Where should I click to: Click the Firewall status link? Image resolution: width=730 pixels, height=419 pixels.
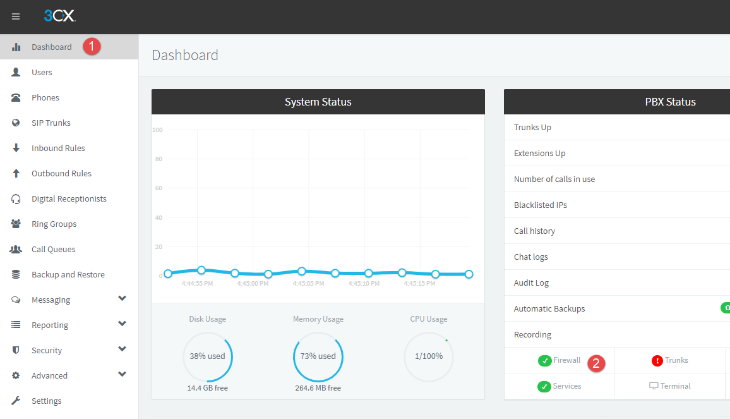pyautogui.click(x=566, y=360)
